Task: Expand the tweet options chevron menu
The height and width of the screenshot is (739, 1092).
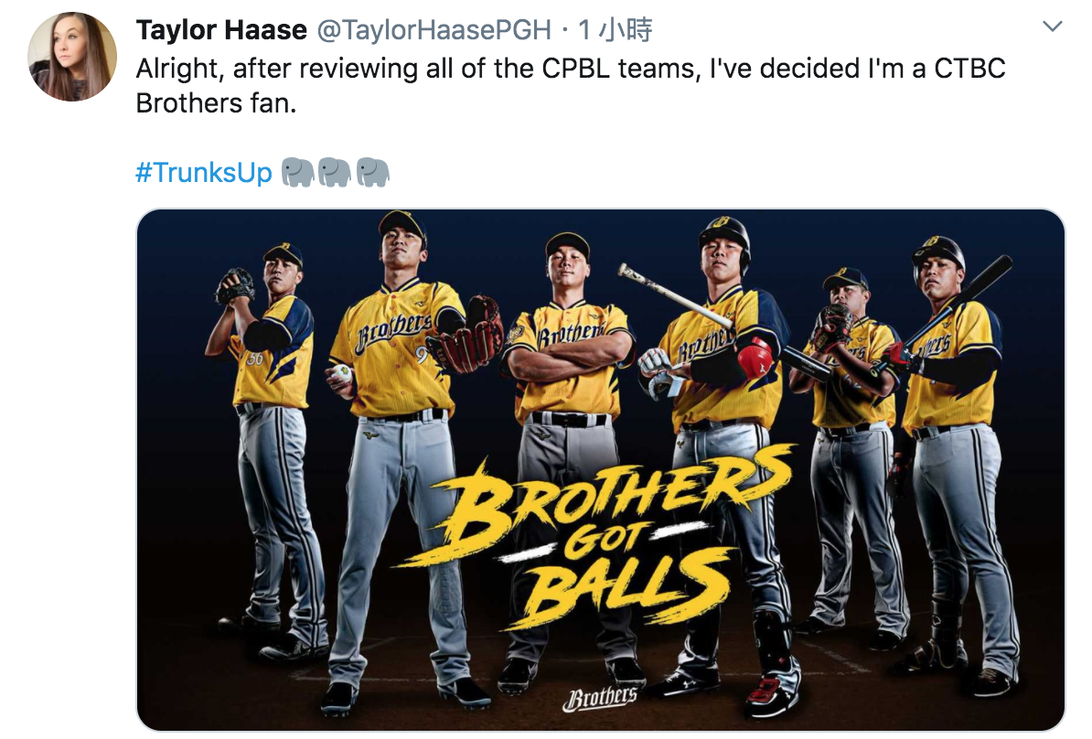Action: (x=1053, y=27)
